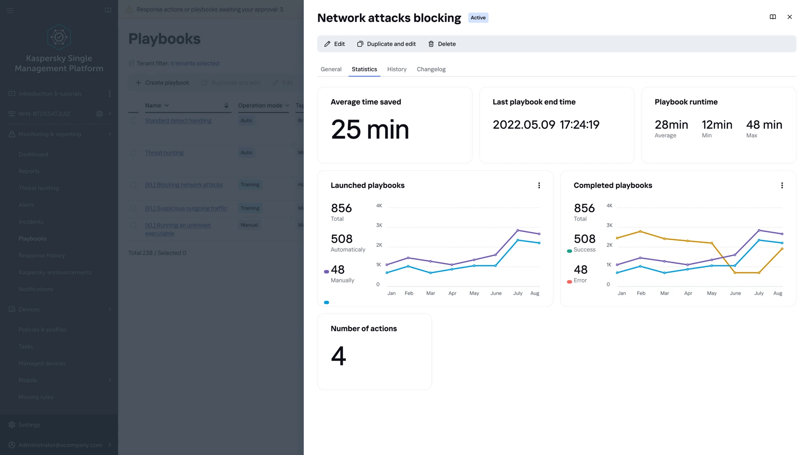Switch to the History tab

click(x=397, y=69)
